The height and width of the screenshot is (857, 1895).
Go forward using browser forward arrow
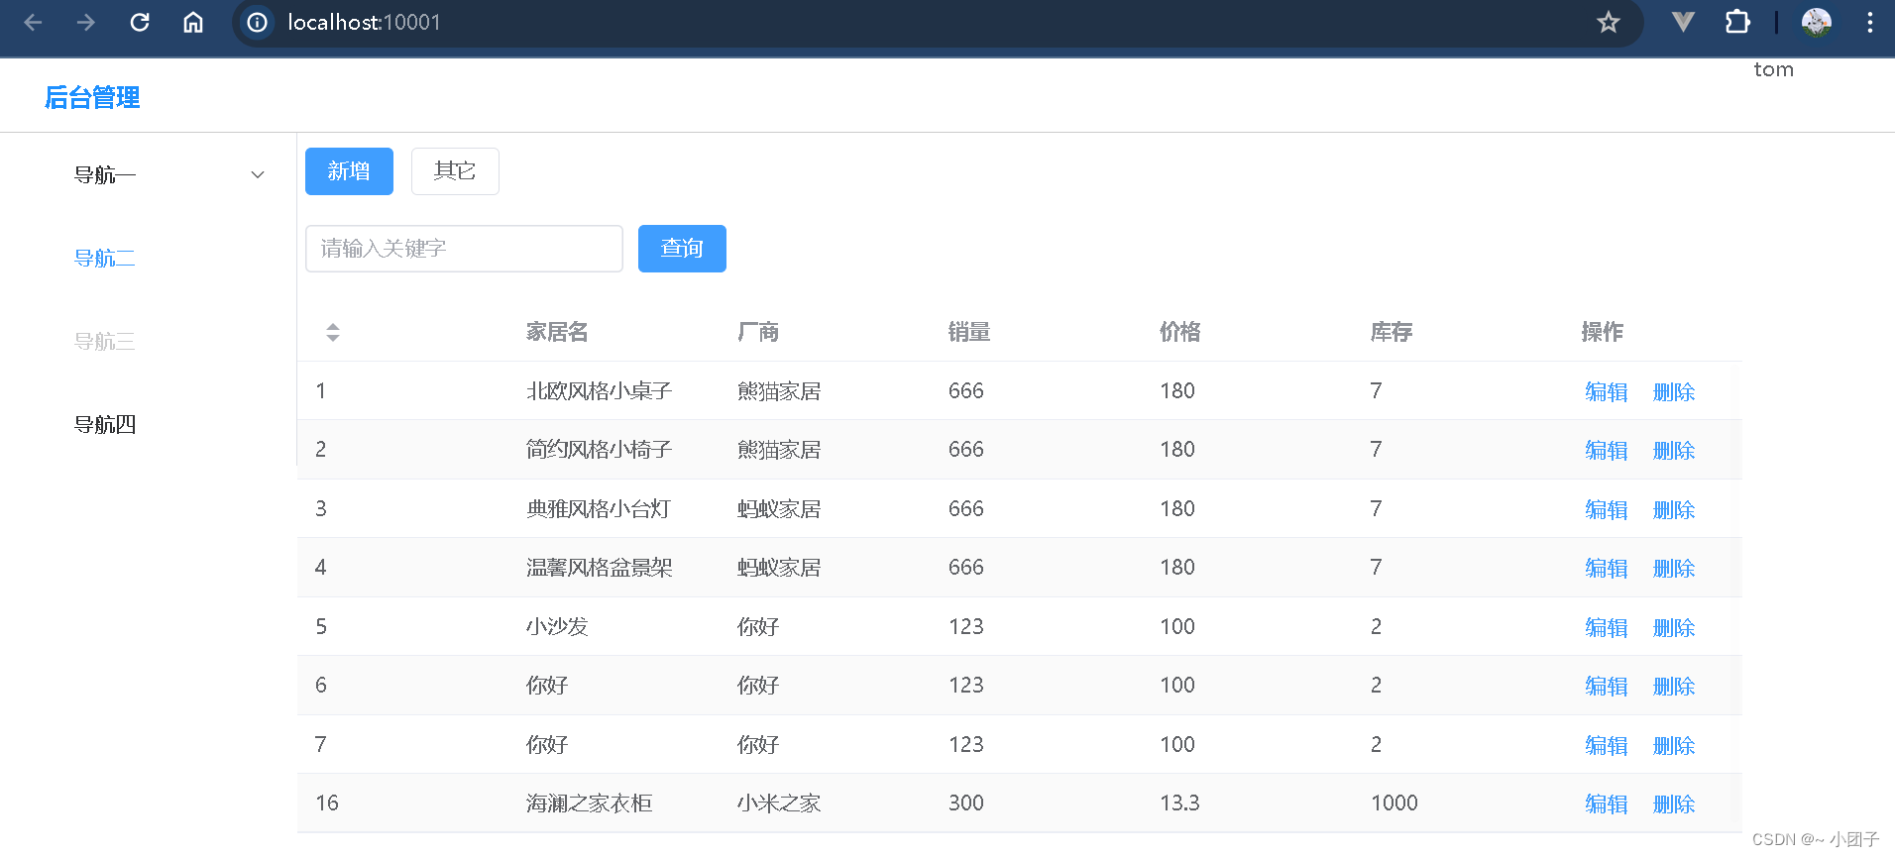point(86,22)
